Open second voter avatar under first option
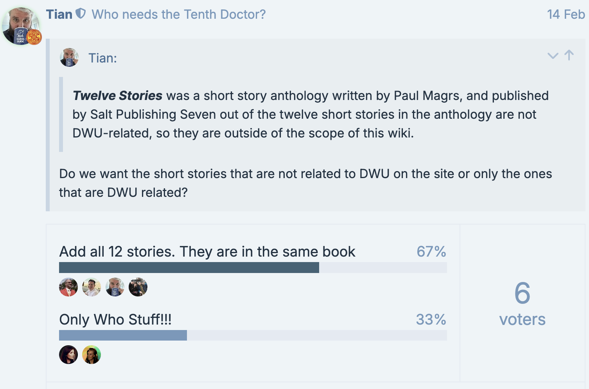The image size is (589, 389). click(92, 287)
